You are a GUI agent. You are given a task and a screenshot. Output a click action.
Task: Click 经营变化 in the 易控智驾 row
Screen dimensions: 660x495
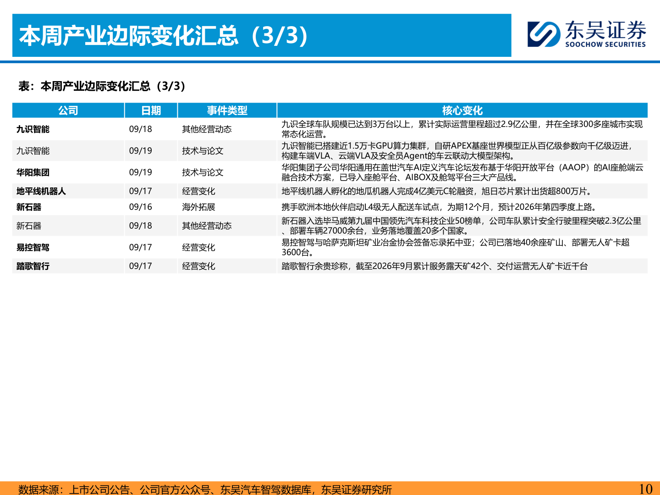[198, 247]
